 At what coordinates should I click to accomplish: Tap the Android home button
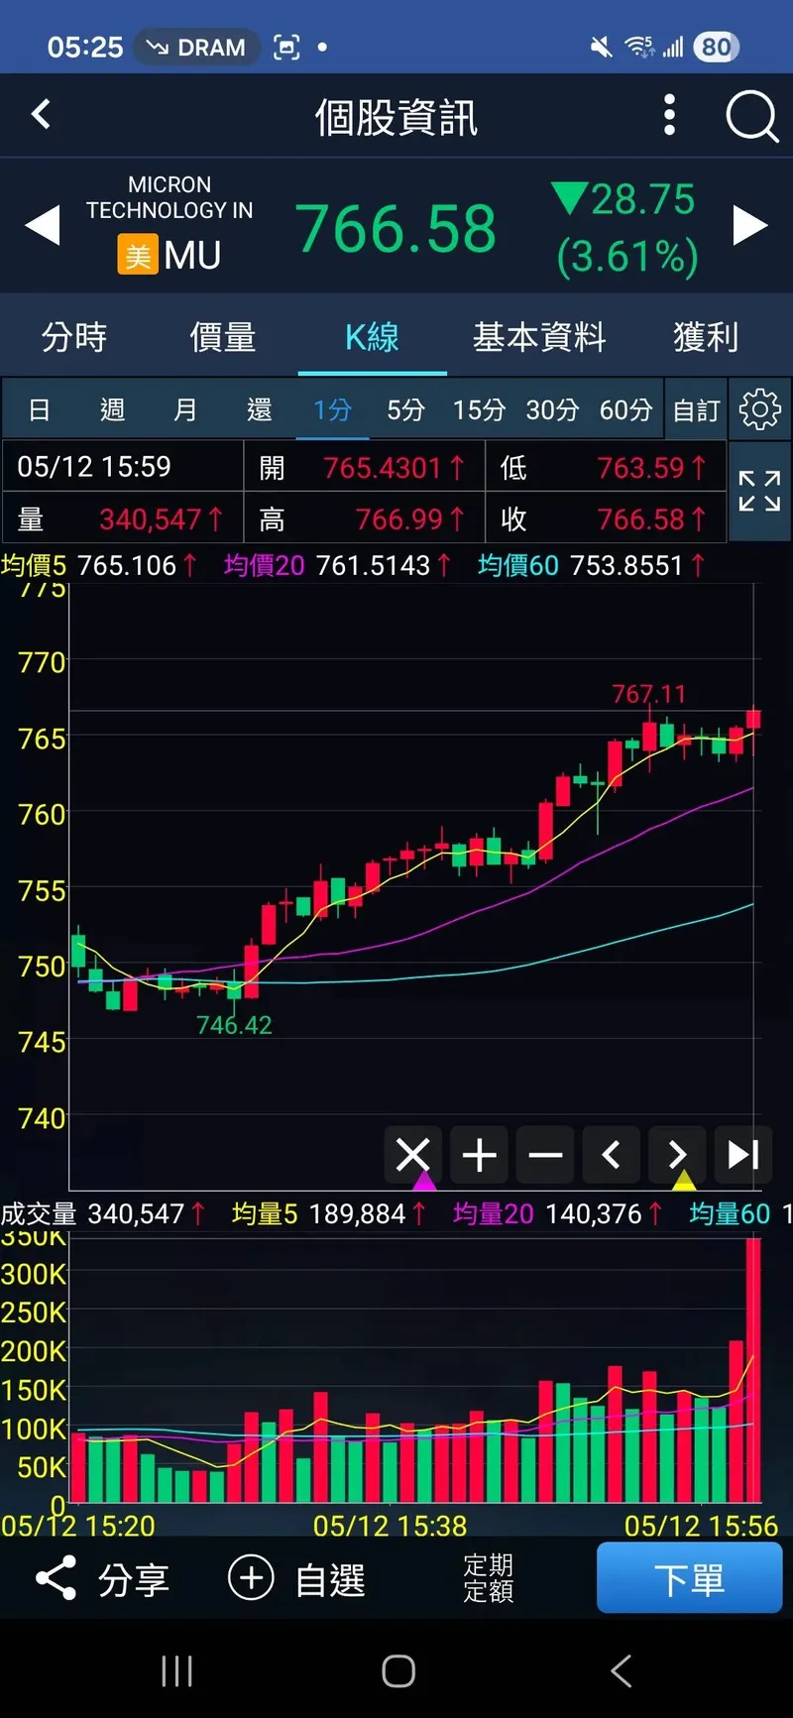[x=397, y=1670]
